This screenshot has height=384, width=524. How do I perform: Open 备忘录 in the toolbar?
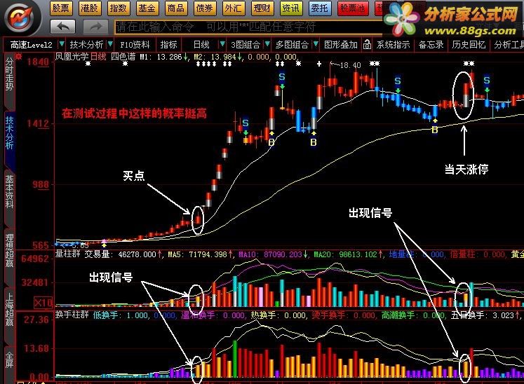pos(431,45)
